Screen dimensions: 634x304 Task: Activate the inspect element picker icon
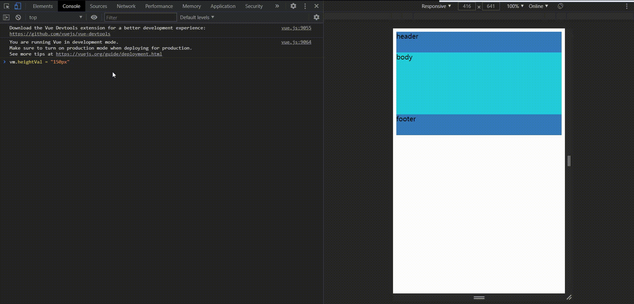[6, 6]
